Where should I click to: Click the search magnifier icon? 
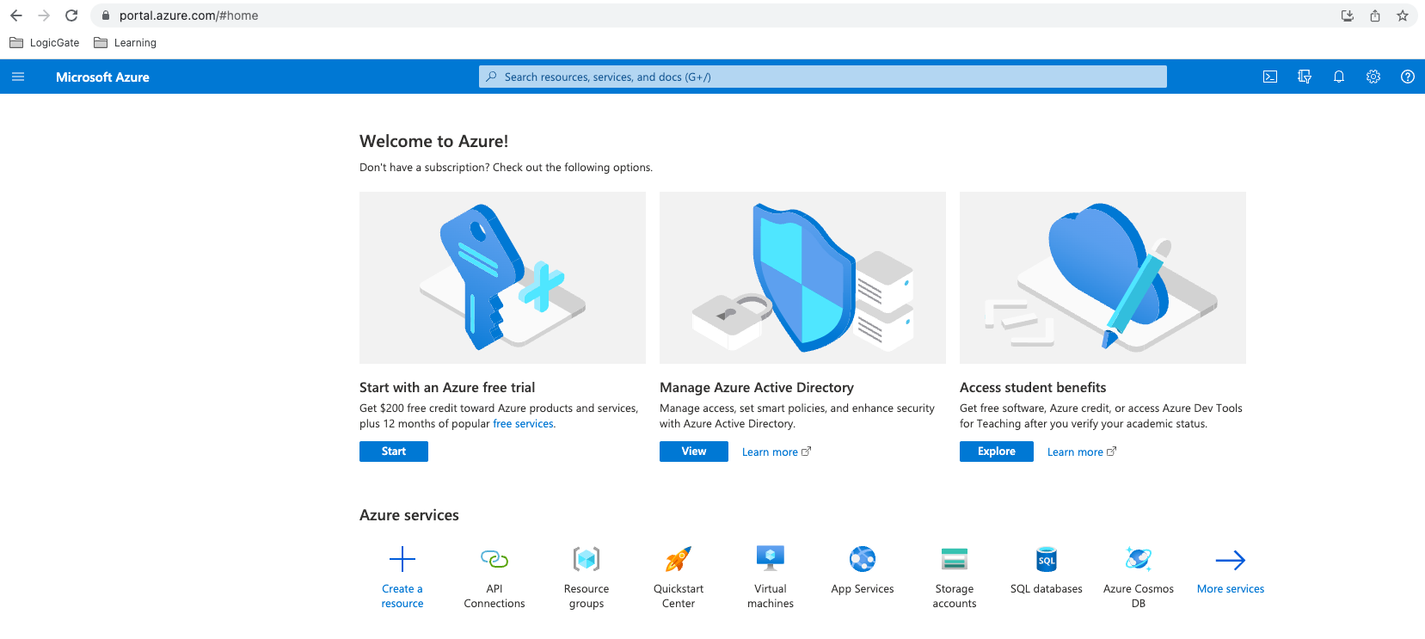coord(491,77)
